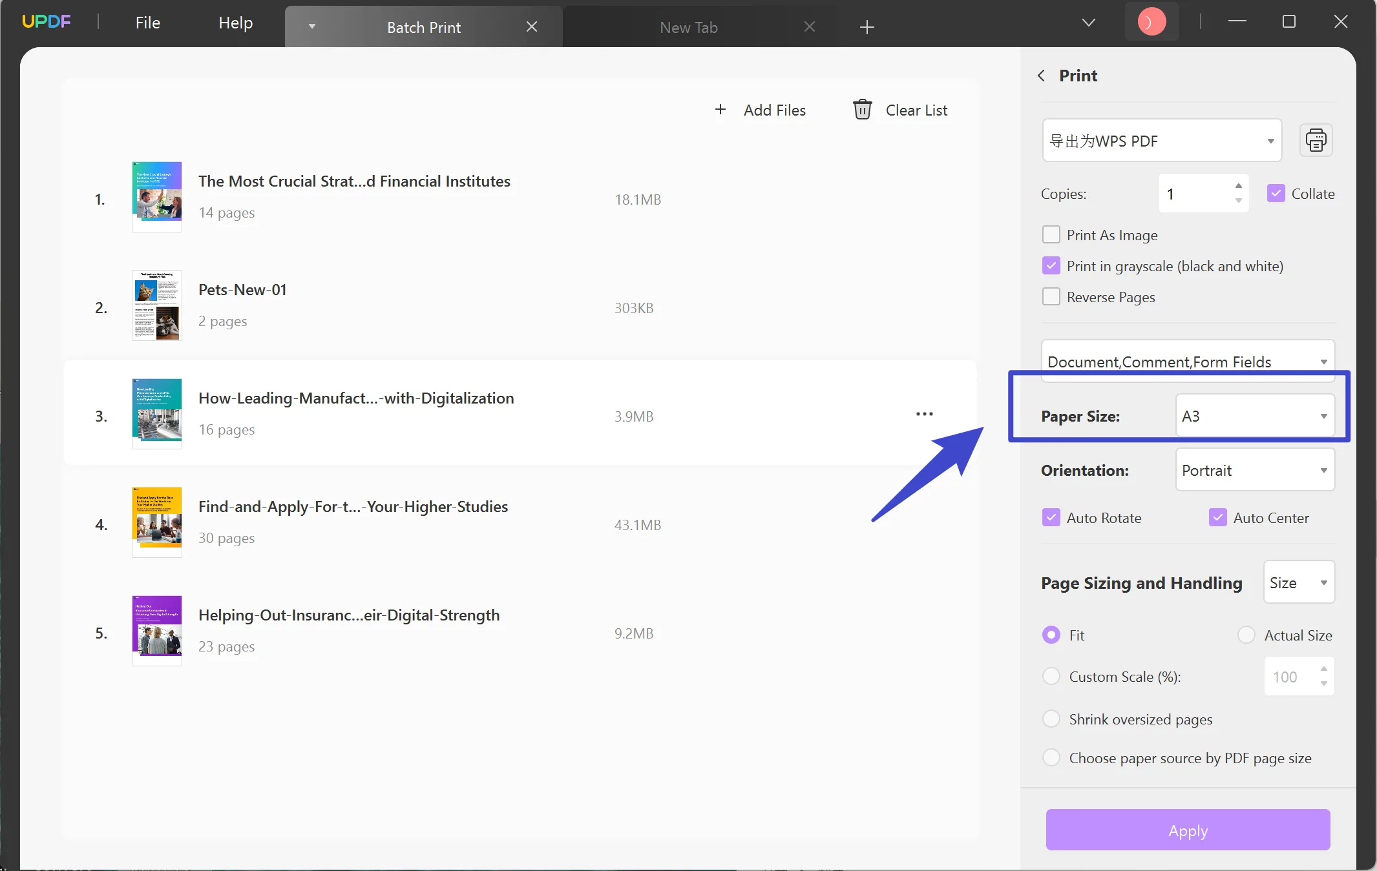Click the printer settings icon

(1315, 140)
